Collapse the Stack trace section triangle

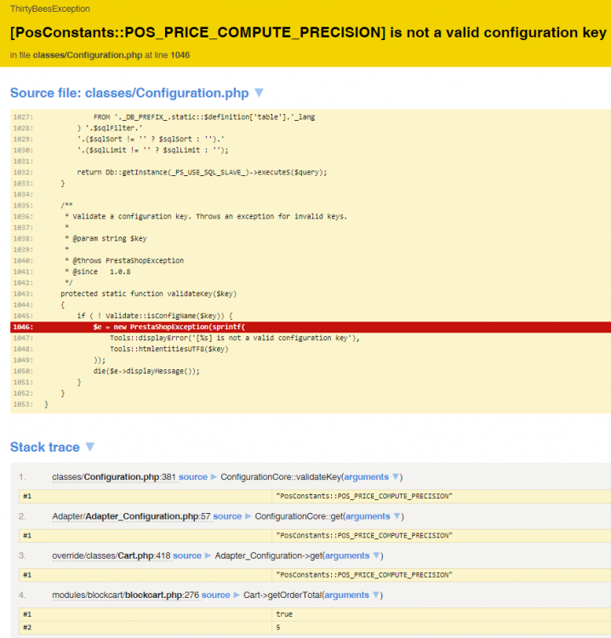(x=89, y=447)
